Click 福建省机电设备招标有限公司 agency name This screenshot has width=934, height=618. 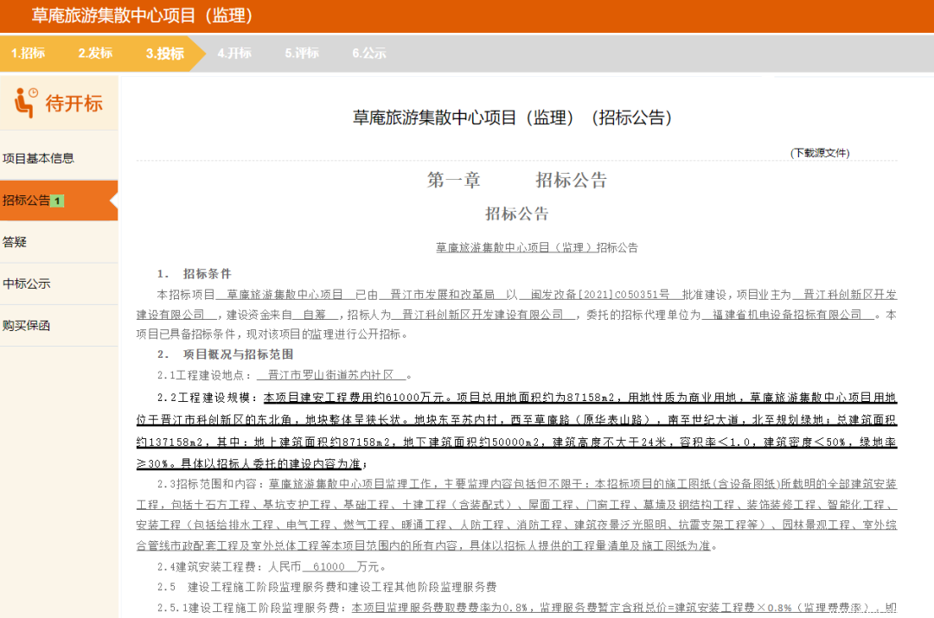click(x=786, y=315)
